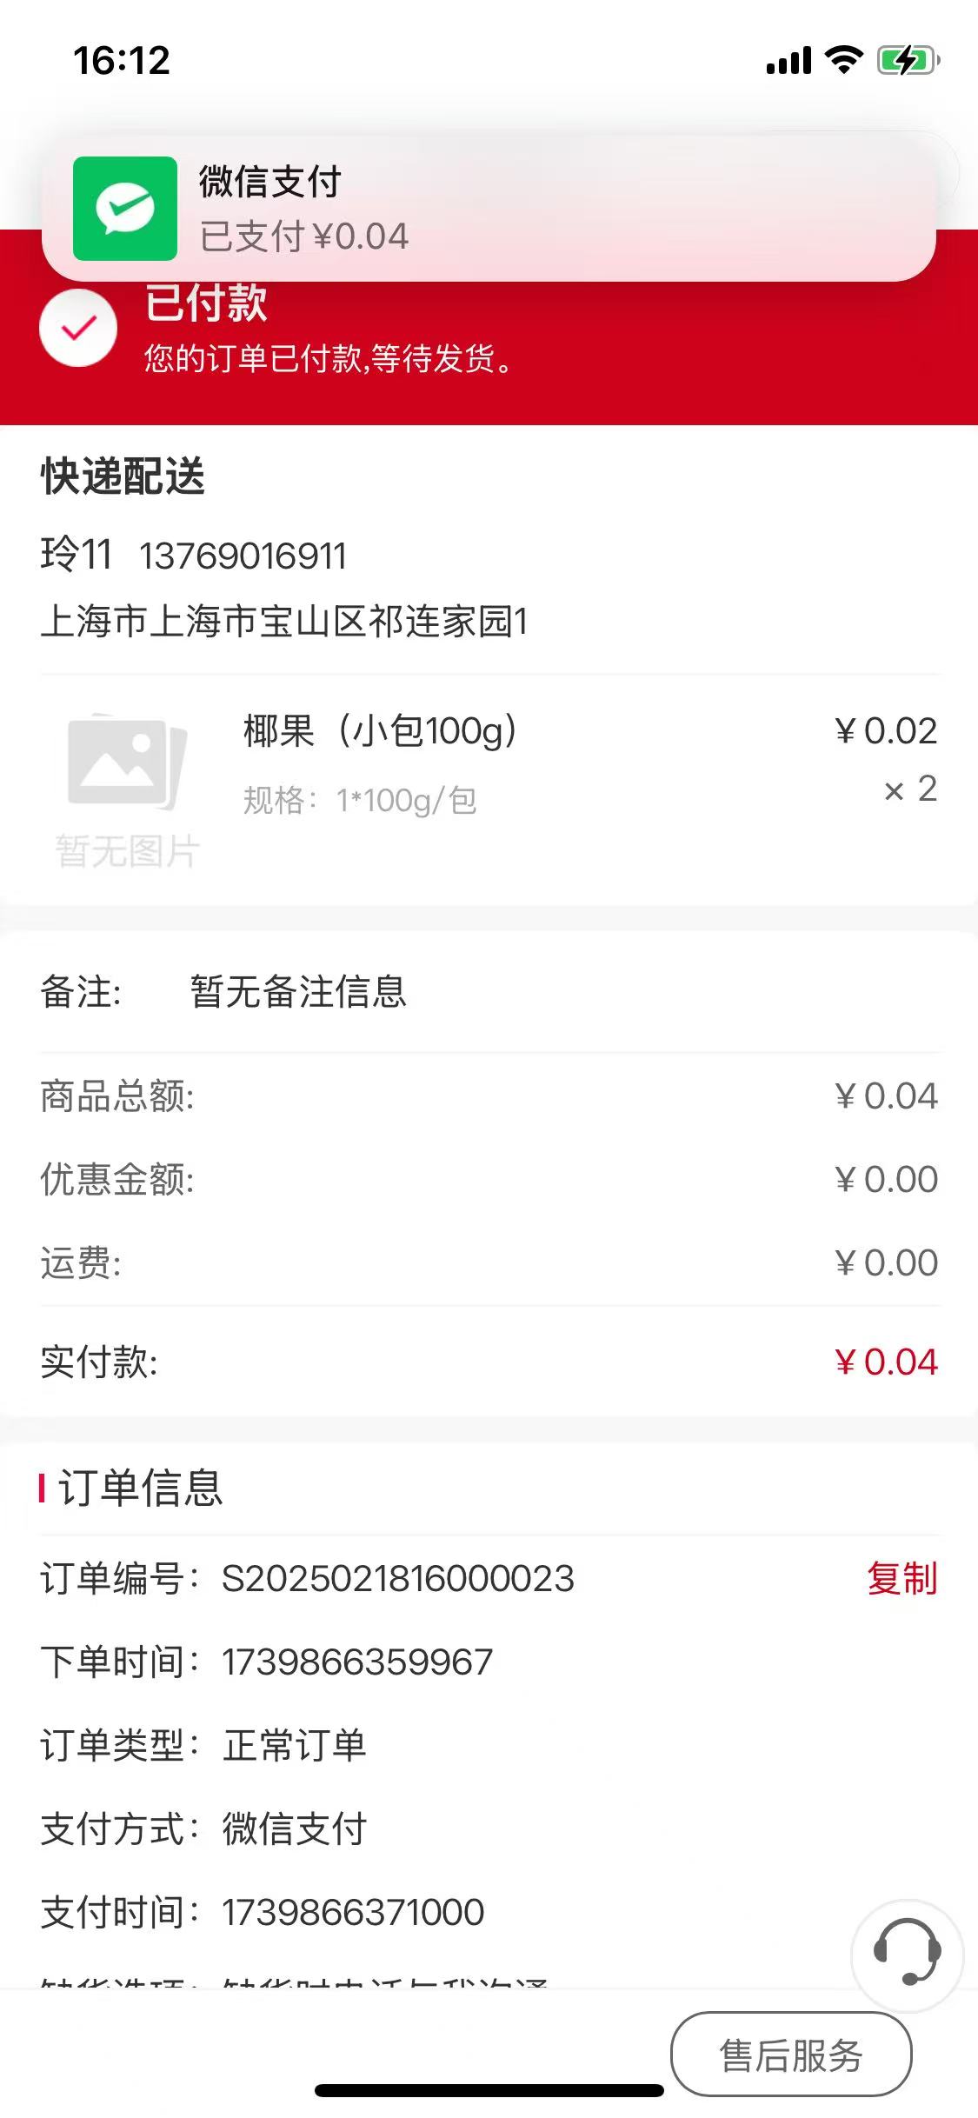Open 售后服务 after-sales service
Viewport: 978px width, 2118px height.
[x=791, y=2055]
